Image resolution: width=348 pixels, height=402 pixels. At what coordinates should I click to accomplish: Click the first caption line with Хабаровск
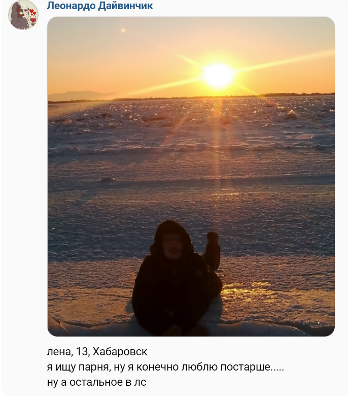pyautogui.click(x=97, y=351)
